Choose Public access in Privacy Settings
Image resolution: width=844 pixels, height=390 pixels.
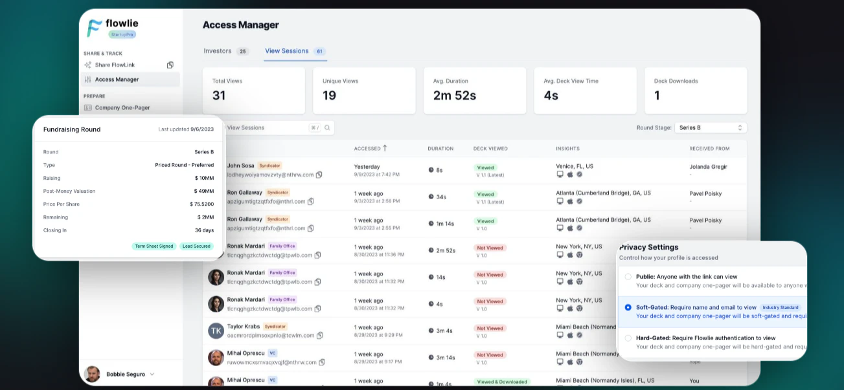pyautogui.click(x=628, y=276)
